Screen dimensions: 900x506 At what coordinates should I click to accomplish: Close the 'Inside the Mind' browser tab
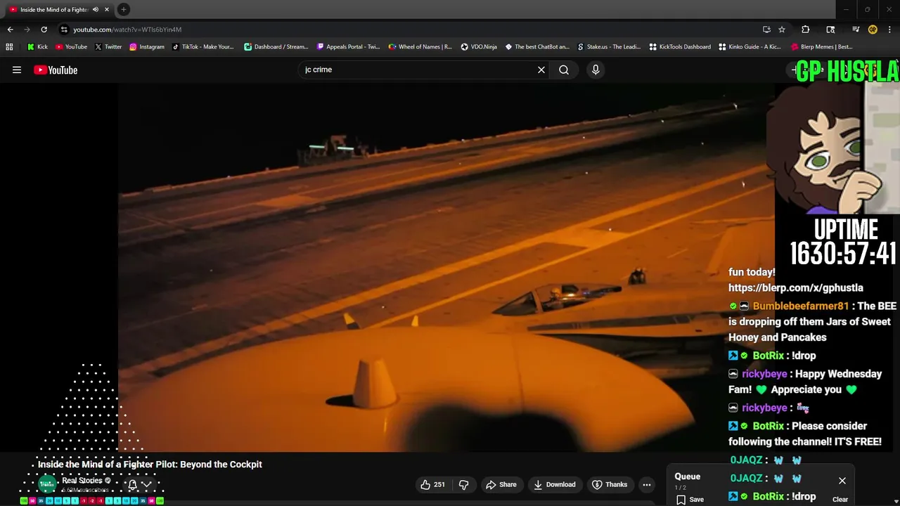click(105, 9)
